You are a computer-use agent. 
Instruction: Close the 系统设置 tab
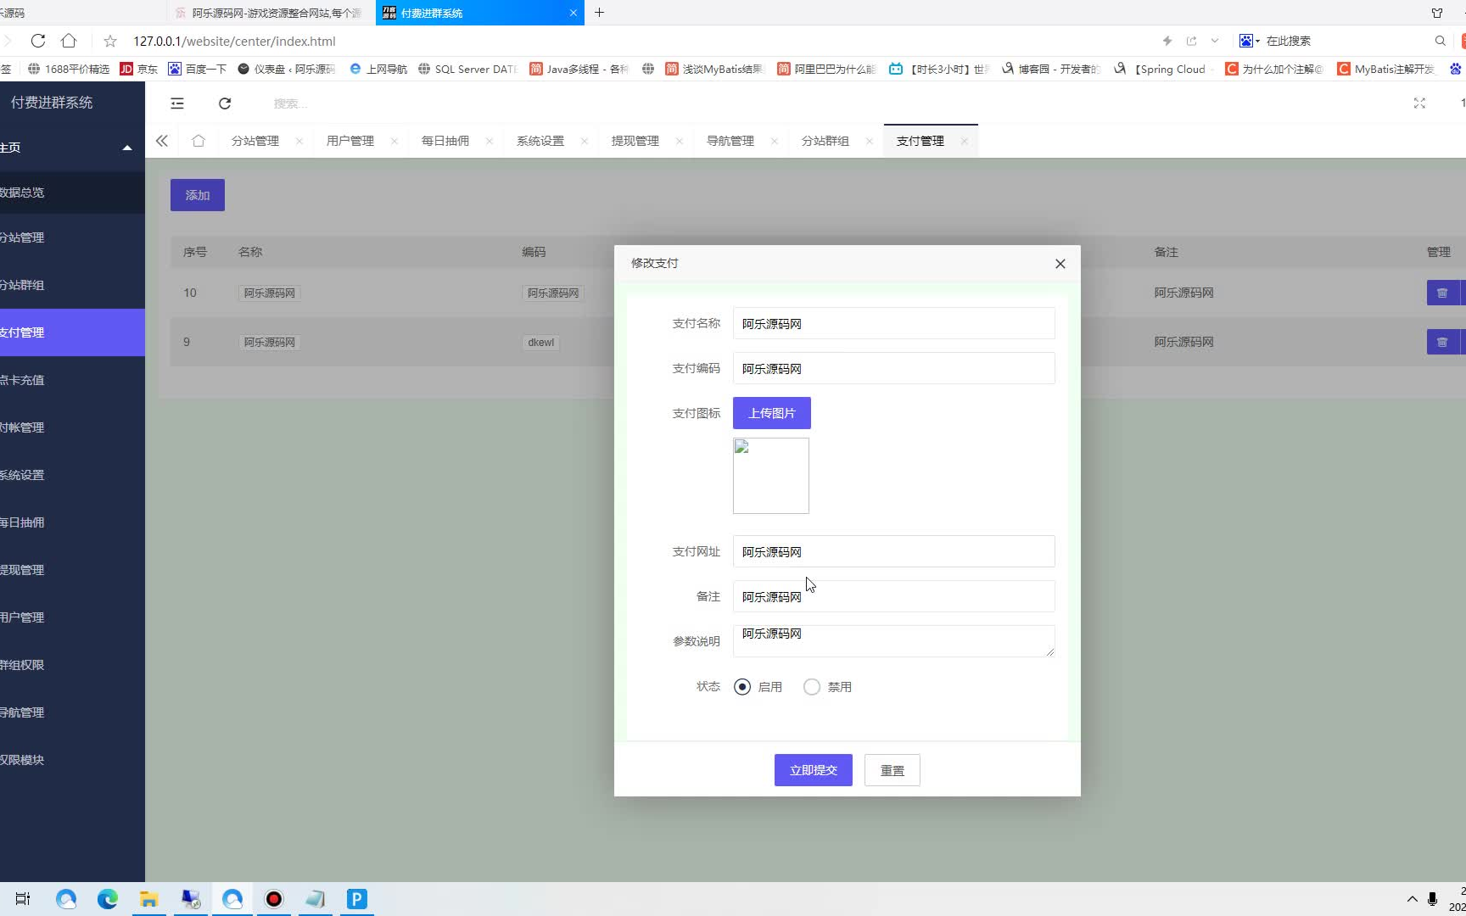tap(585, 142)
